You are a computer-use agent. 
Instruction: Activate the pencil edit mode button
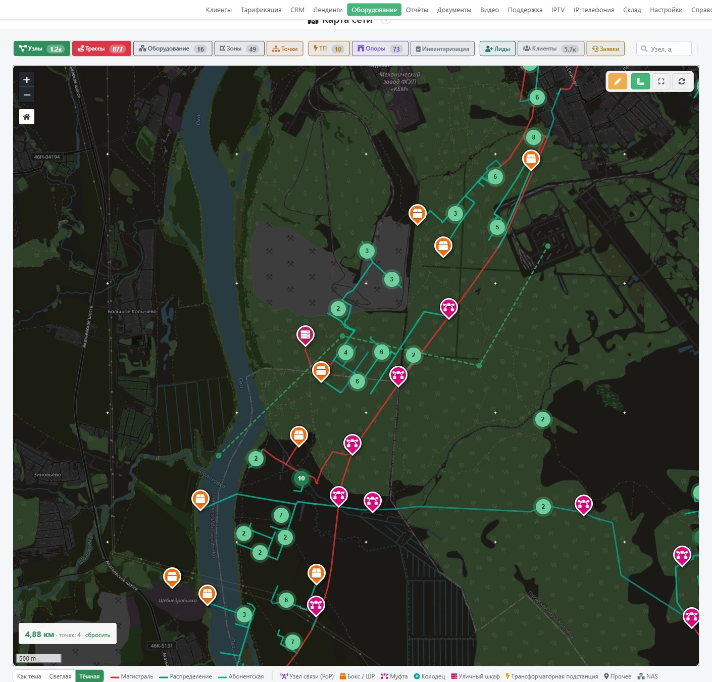pos(617,81)
